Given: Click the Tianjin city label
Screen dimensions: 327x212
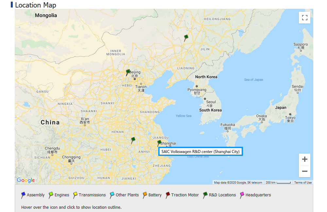Looking at the screenshot, I should coord(141,88).
